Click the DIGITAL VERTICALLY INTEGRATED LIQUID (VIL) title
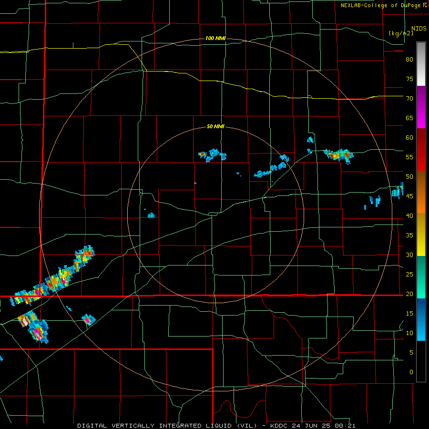 (x=167, y=426)
